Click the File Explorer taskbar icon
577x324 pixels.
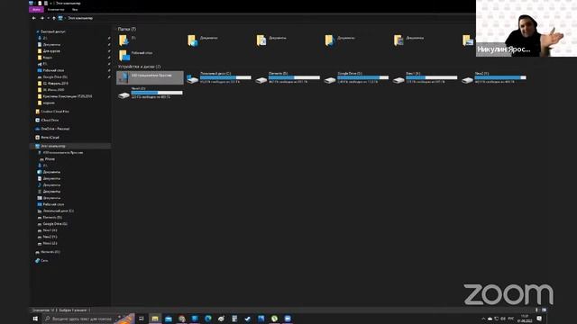coord(155,319)
